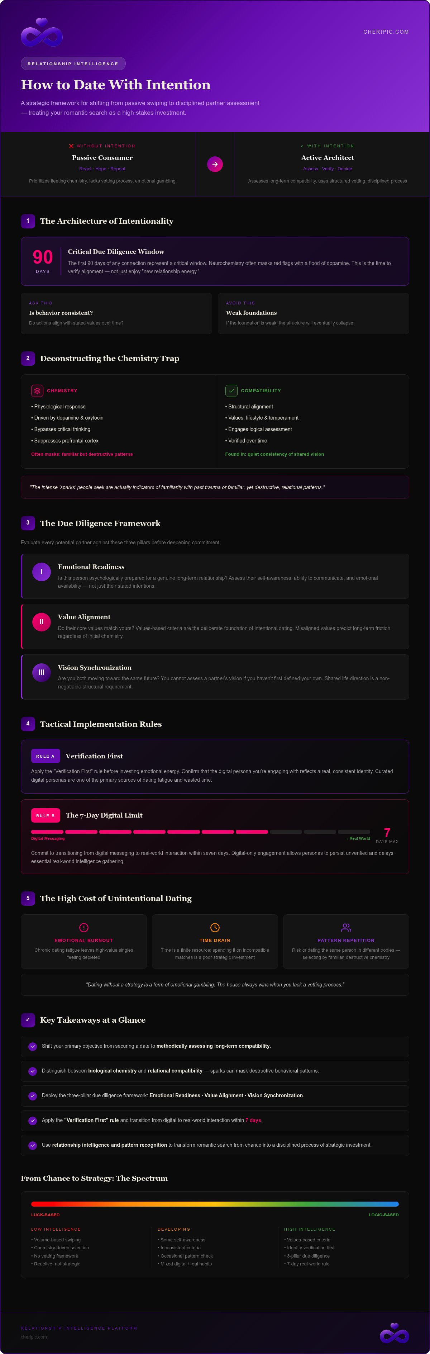Click the footer infinity heart logo
Screen dimensions: 430x1354
point(394,1333)
